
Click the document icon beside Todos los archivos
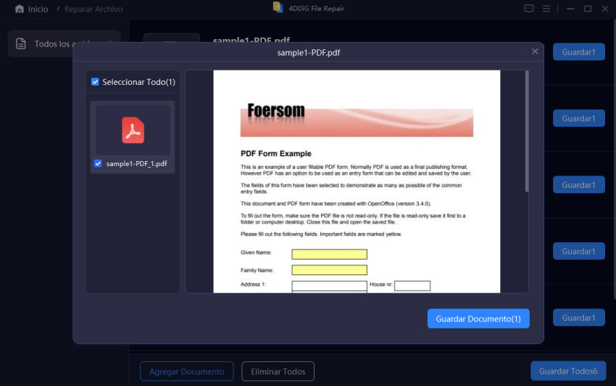[x=21, y=44]
